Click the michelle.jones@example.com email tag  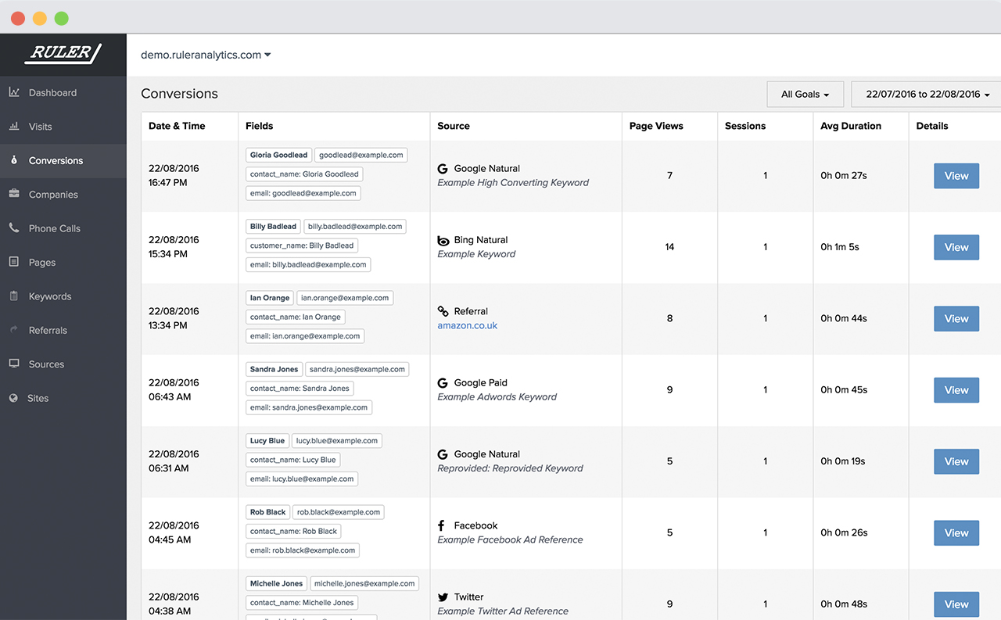[364, 583]
